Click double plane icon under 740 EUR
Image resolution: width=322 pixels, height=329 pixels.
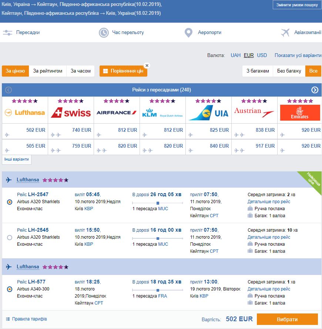coord(56,135)
